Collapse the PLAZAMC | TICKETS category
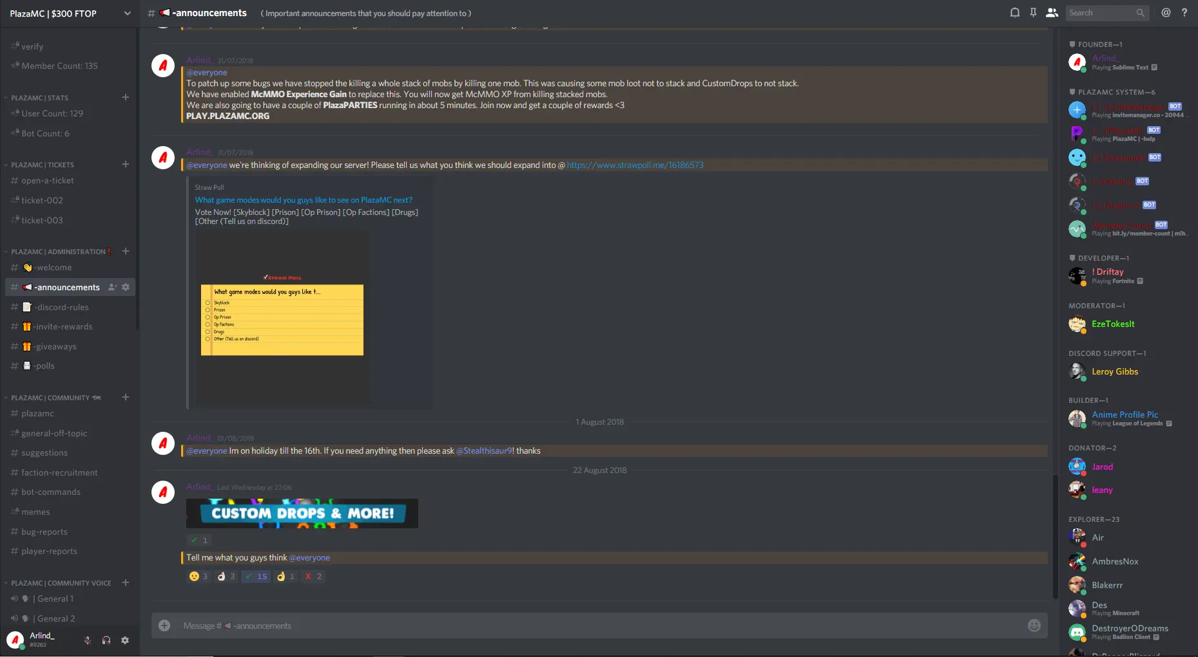Screen dimensions: 1198x657 43,165
